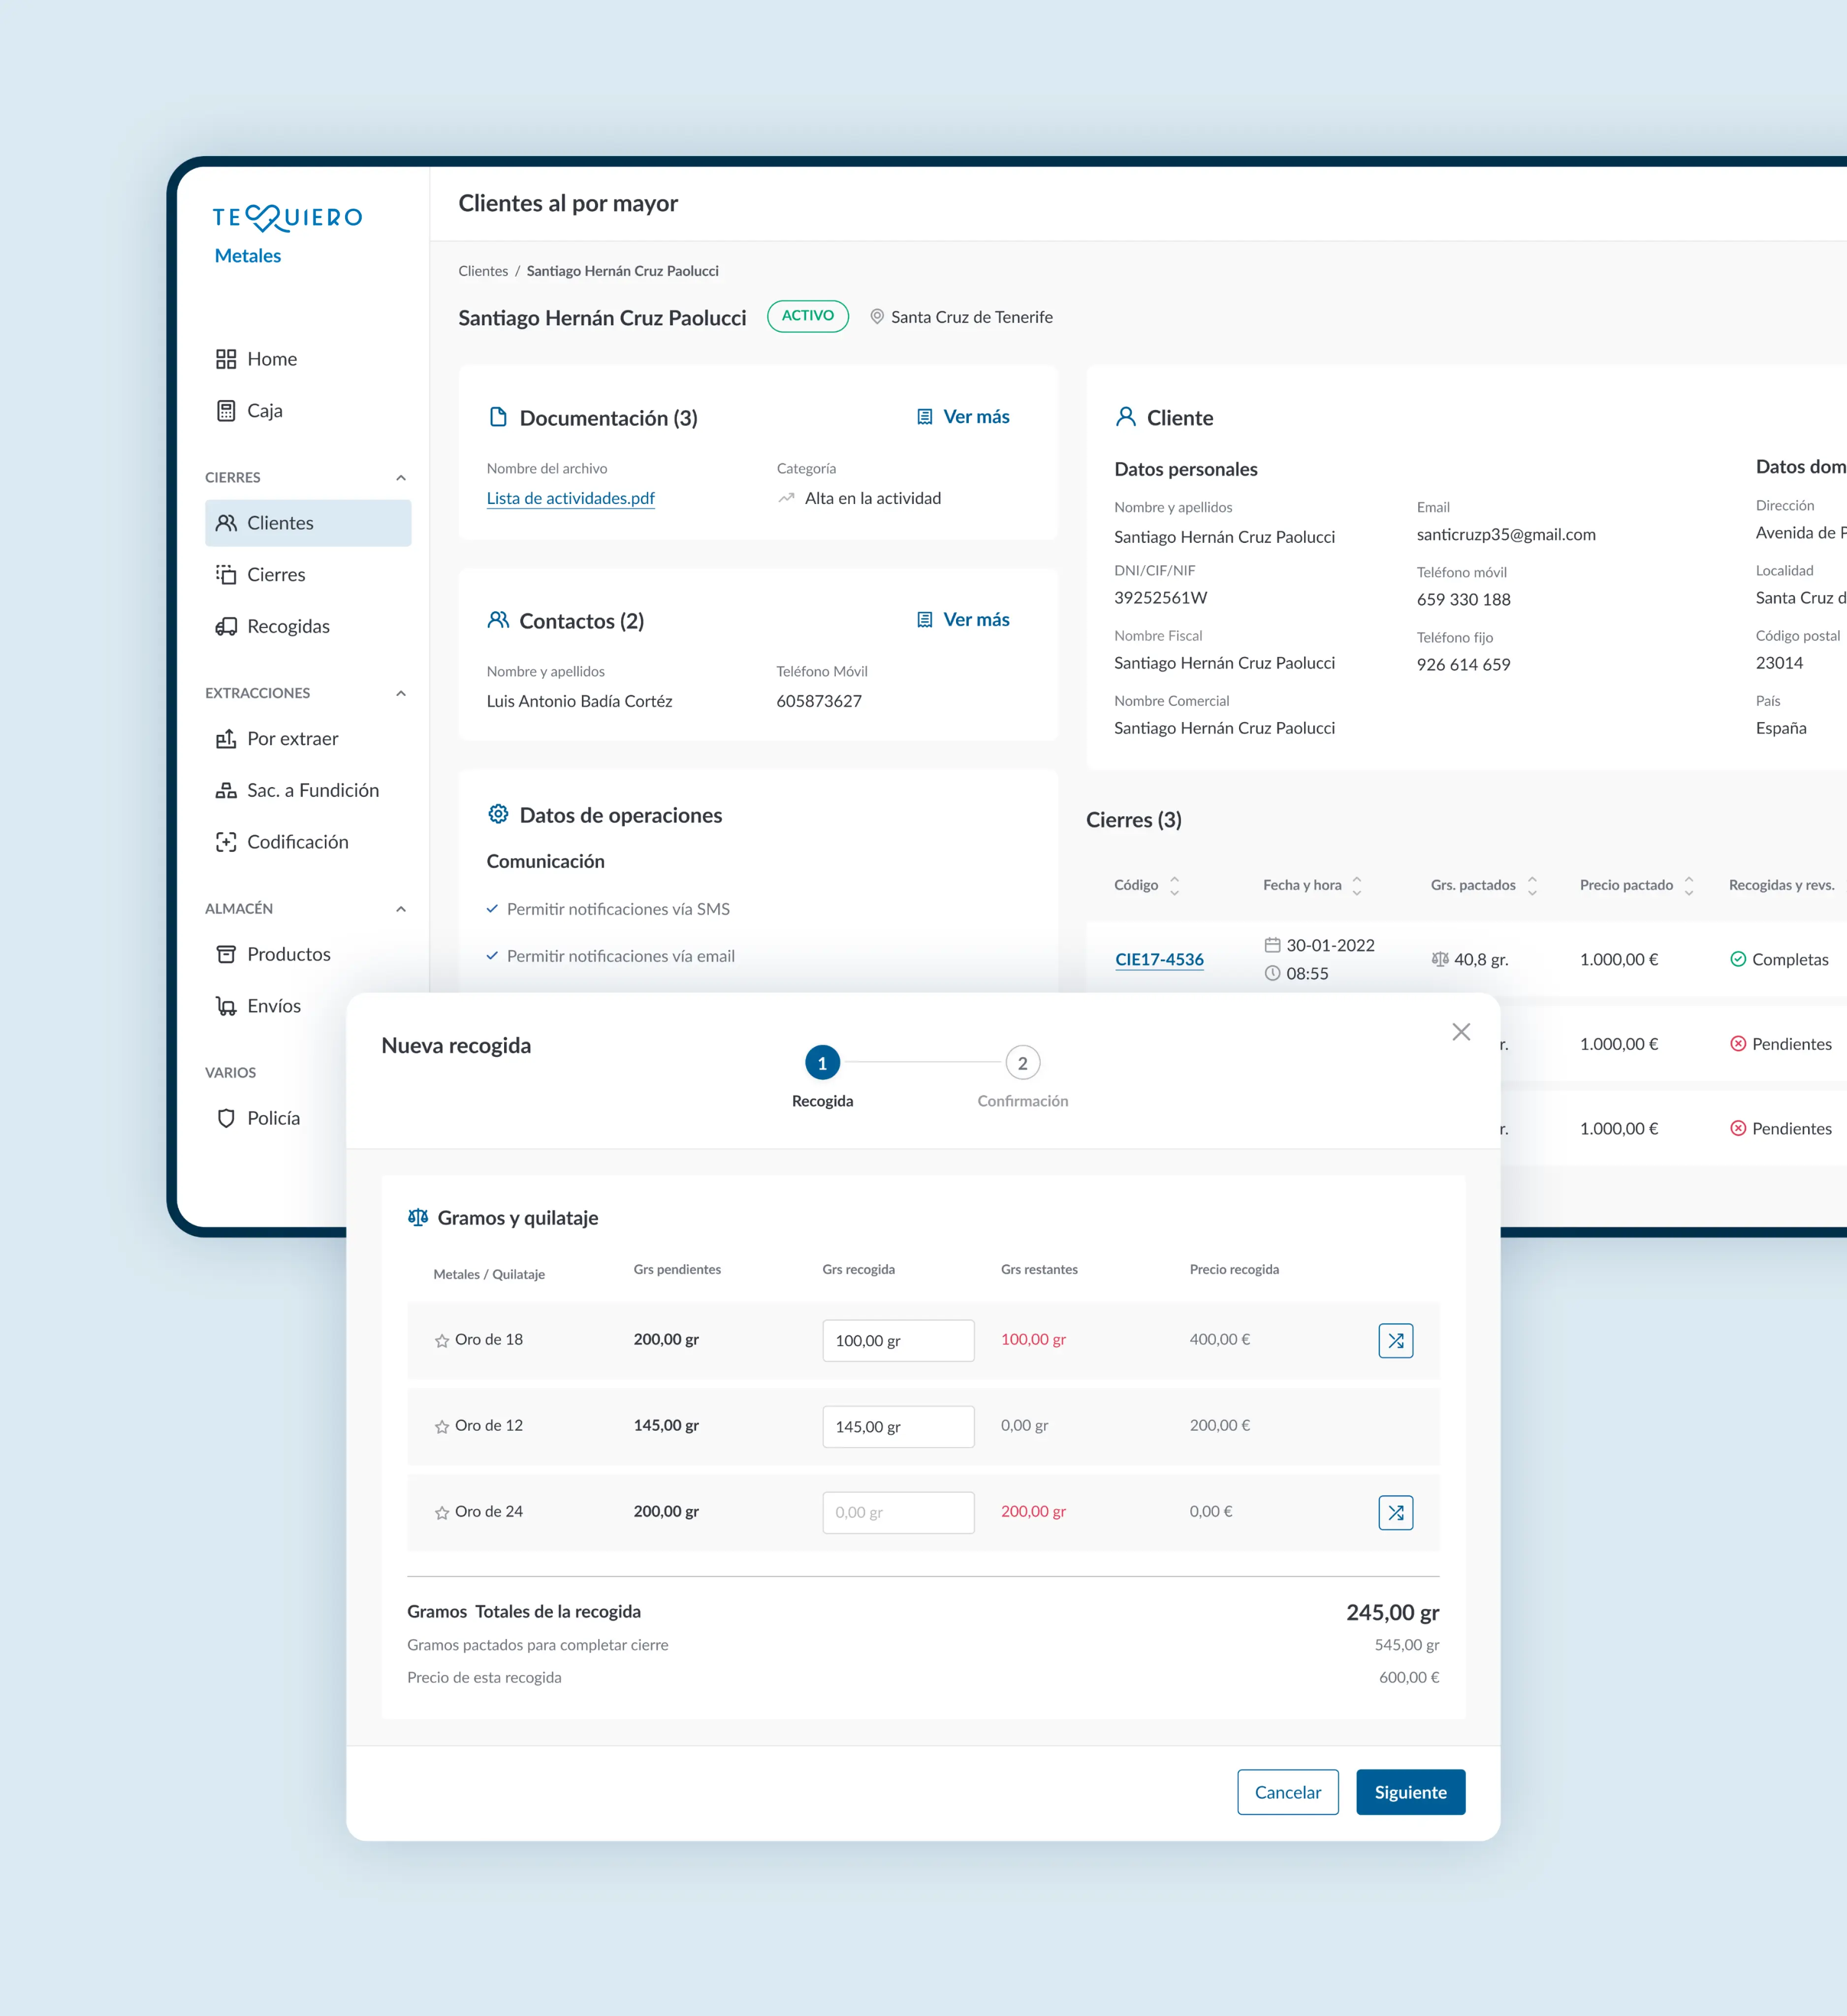Select Sac. a Fundición in Extracciones
Image resolution: width=1847 pixels, height=2016 pixels.
pos(313,790)
